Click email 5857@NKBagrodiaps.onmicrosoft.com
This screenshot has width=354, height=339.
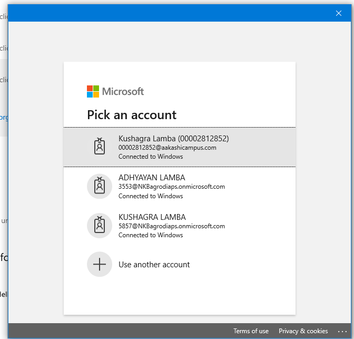[x=172, y=226]
